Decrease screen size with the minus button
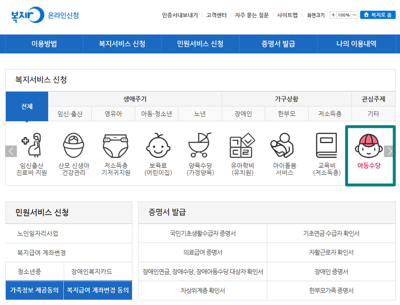Image resolution: width=400 pixels, height=305 pixels. 354,15
